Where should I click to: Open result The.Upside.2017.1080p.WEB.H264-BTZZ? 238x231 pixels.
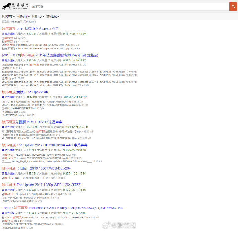pos(41,185)
